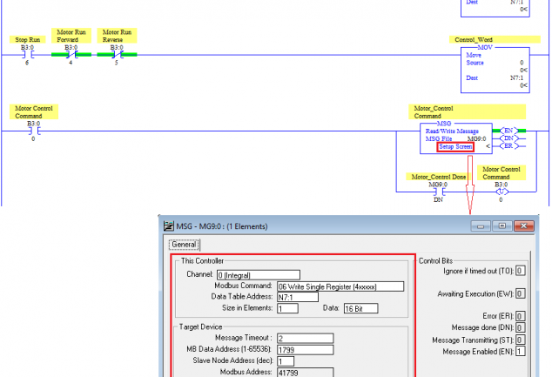Click the MSG File MG9:0 operand
The height and width of the screenshot is (377, 552).
pos(476,139)
